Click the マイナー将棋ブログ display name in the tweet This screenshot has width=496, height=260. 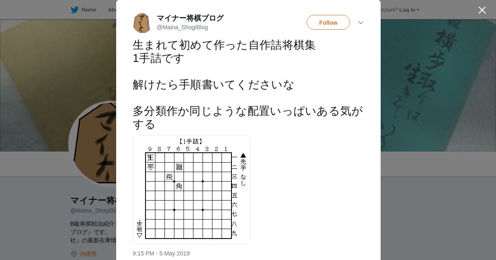pyautogui.click(x=190, y=18)
